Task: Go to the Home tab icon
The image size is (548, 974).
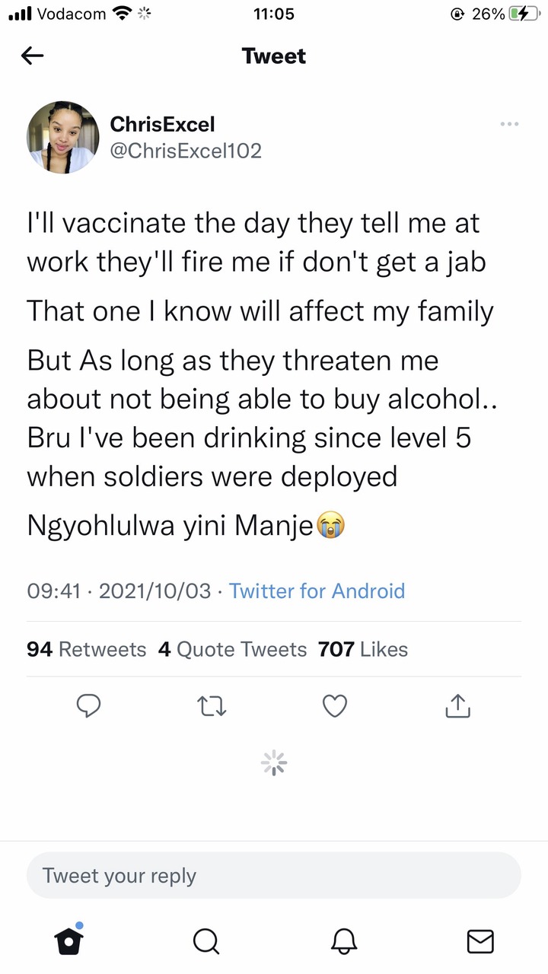Action: [69, 939]
